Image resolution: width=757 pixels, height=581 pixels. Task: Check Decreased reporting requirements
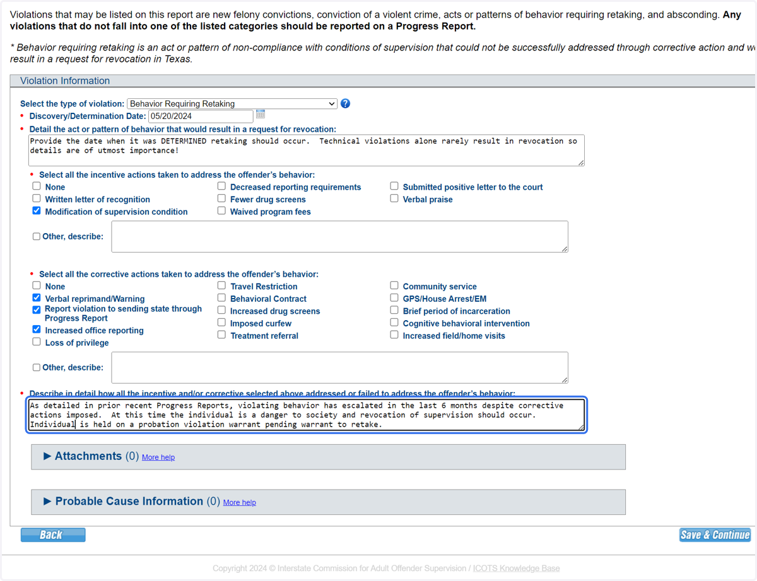click(x=221, y=186)
